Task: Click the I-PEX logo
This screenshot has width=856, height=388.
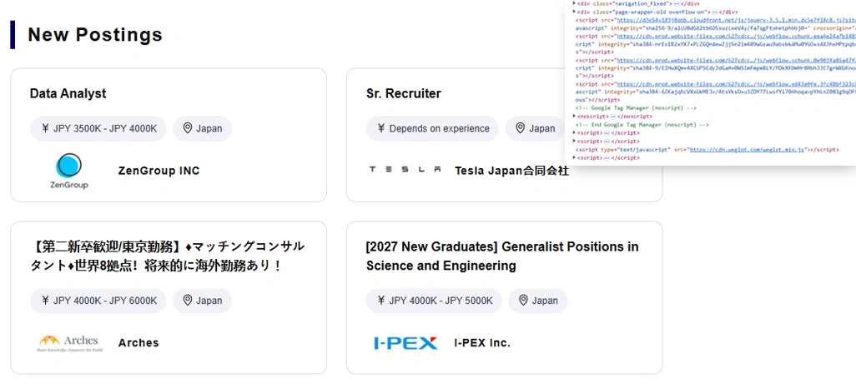Action: pos(405,343)
